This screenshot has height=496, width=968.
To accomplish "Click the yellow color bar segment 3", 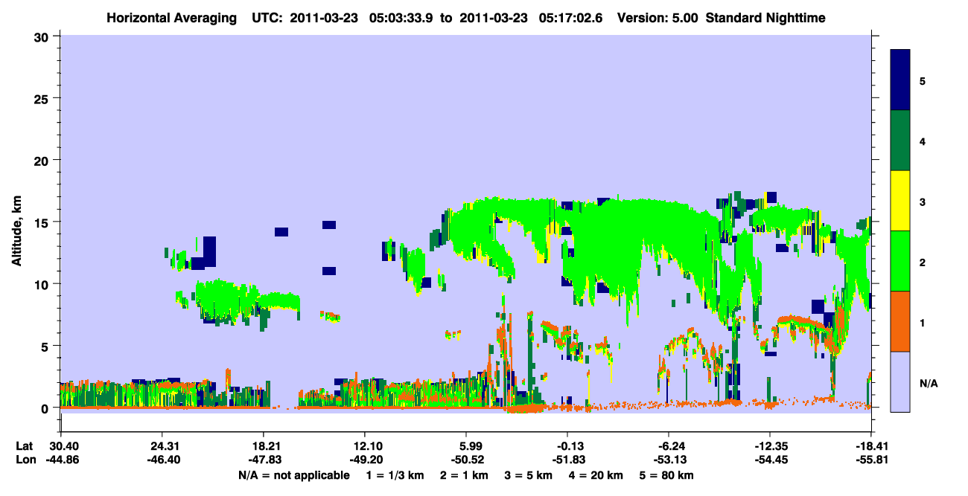I will (900, 201).
